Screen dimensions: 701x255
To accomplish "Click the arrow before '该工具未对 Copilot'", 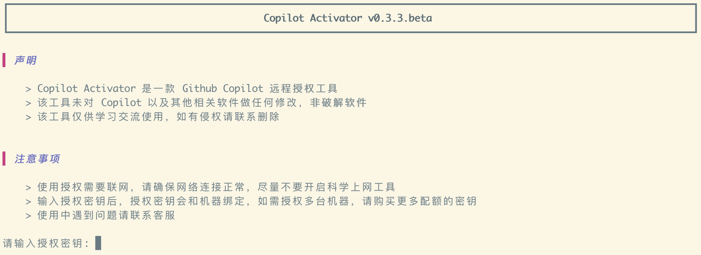I will (28, 103).
